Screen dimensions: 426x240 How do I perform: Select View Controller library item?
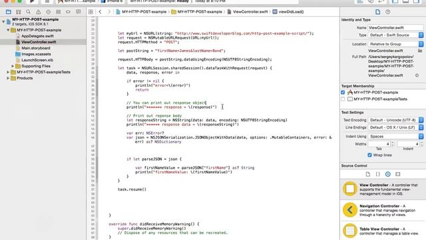[x=383, y=189]
